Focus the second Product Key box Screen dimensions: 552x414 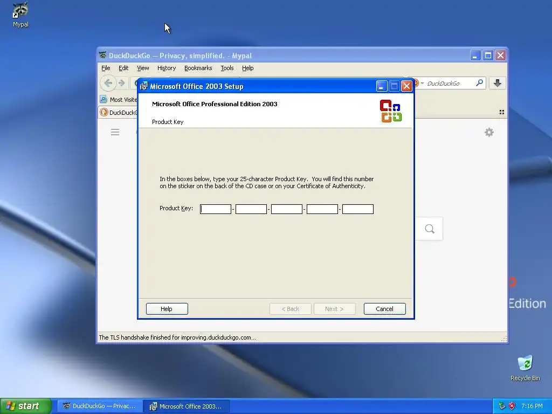point(251,209)
